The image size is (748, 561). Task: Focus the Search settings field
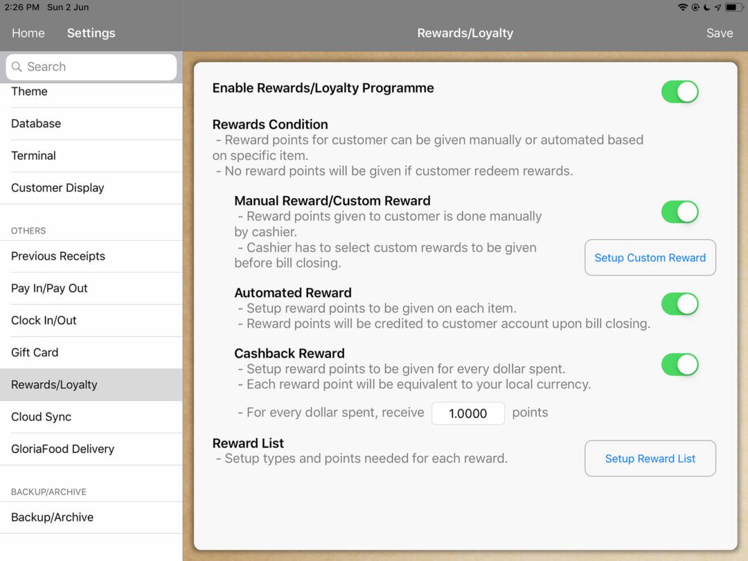[97, 67]
